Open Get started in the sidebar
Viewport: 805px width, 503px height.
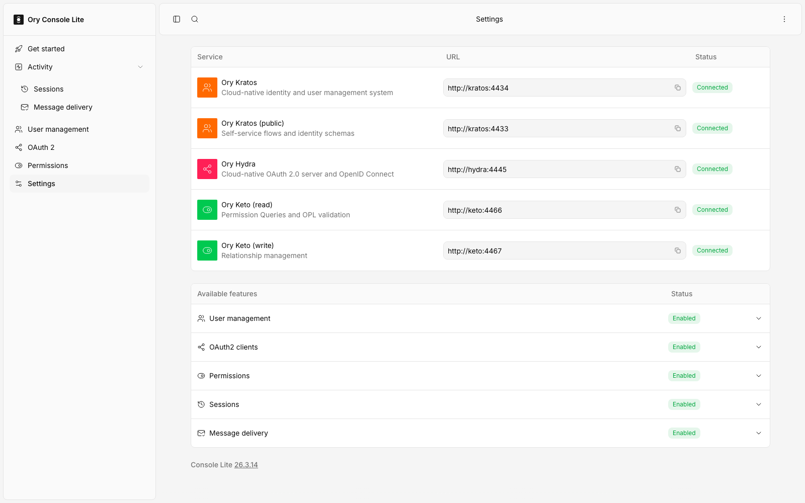click(x=79, y=49)
